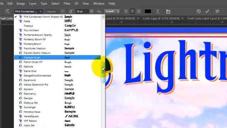Screen dimensions: 227x128
Task: Open the 3D menu
Action: coord(77,4)
